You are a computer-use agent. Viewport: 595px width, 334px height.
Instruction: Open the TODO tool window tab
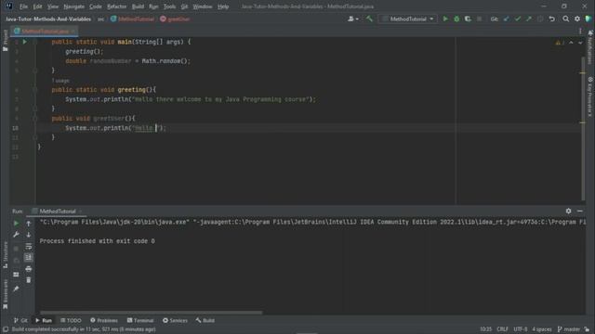click(71, 320)
